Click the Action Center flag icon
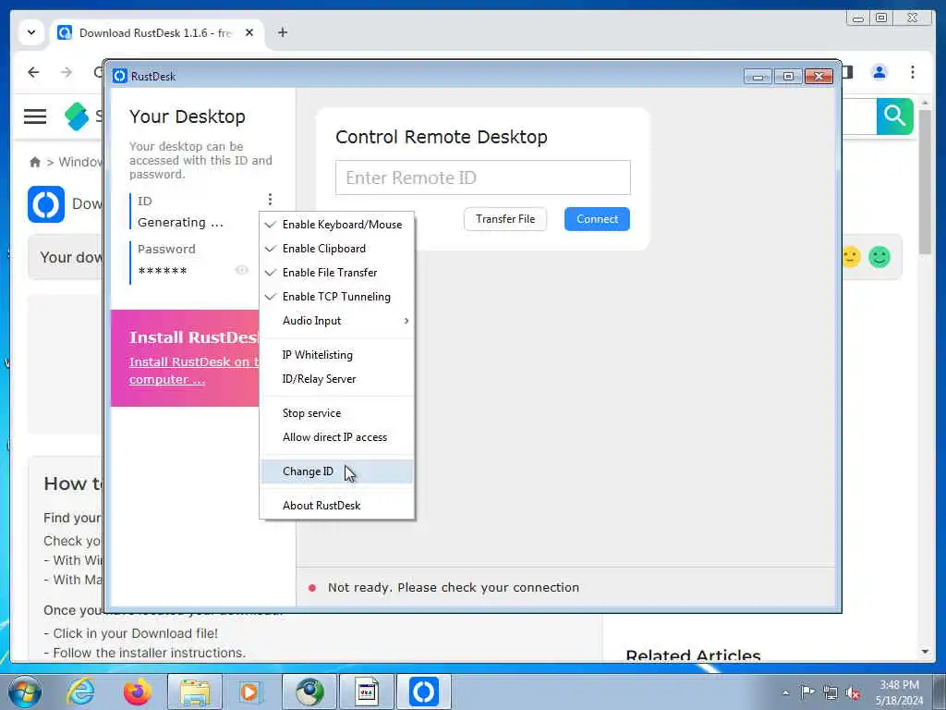The width and height of the screenshot is (946, 710). coord(807,692)
